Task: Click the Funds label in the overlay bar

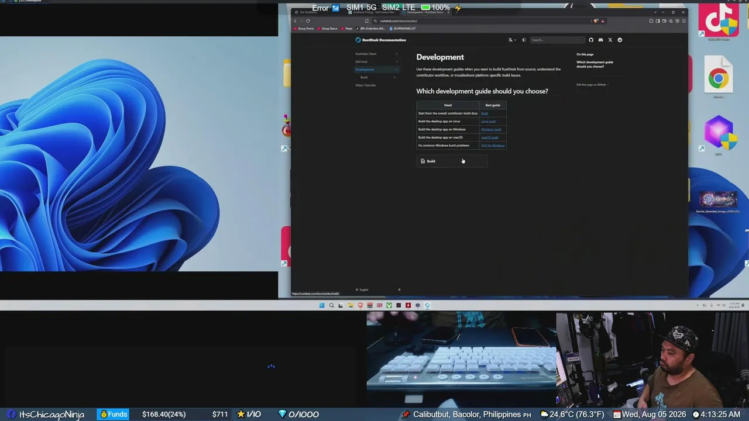Action: tap(114, 415)
